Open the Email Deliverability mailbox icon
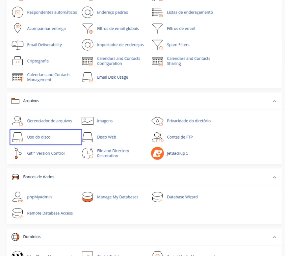 click(17, 45)
